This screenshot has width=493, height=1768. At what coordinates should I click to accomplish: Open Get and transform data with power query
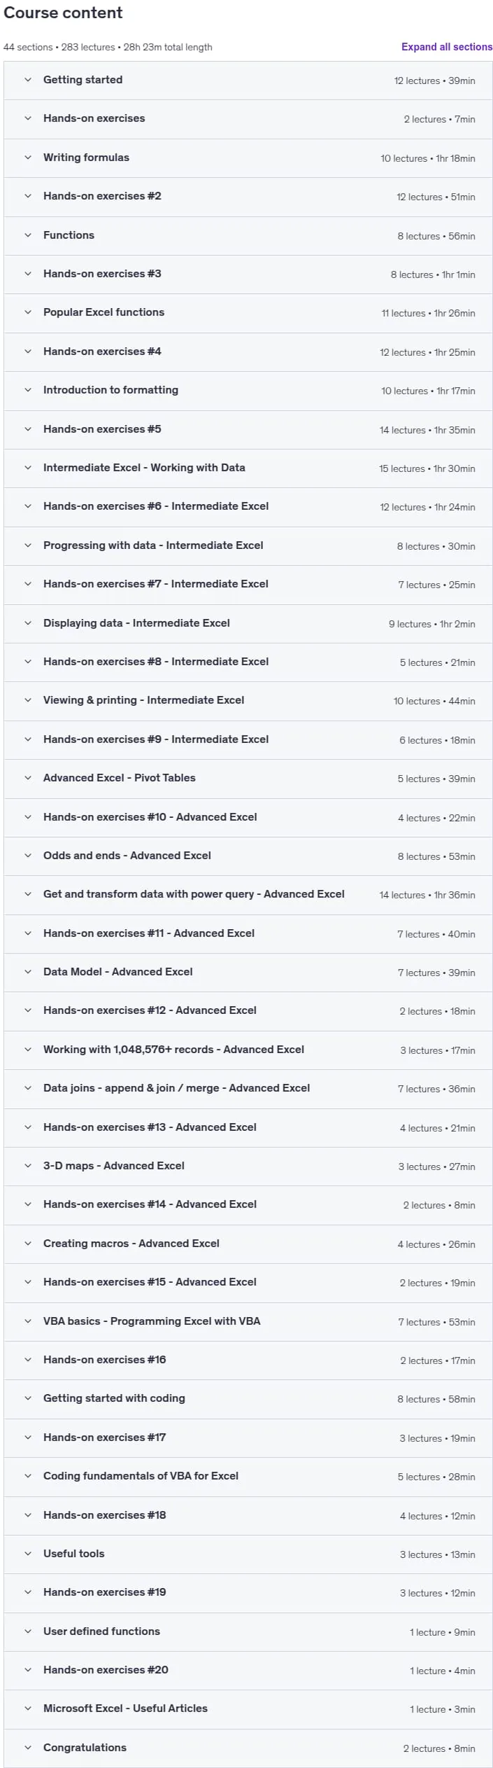click(x=248, y=894)
